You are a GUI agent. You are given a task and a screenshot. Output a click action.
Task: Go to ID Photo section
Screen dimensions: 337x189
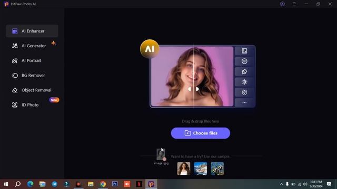coord(32,105)
